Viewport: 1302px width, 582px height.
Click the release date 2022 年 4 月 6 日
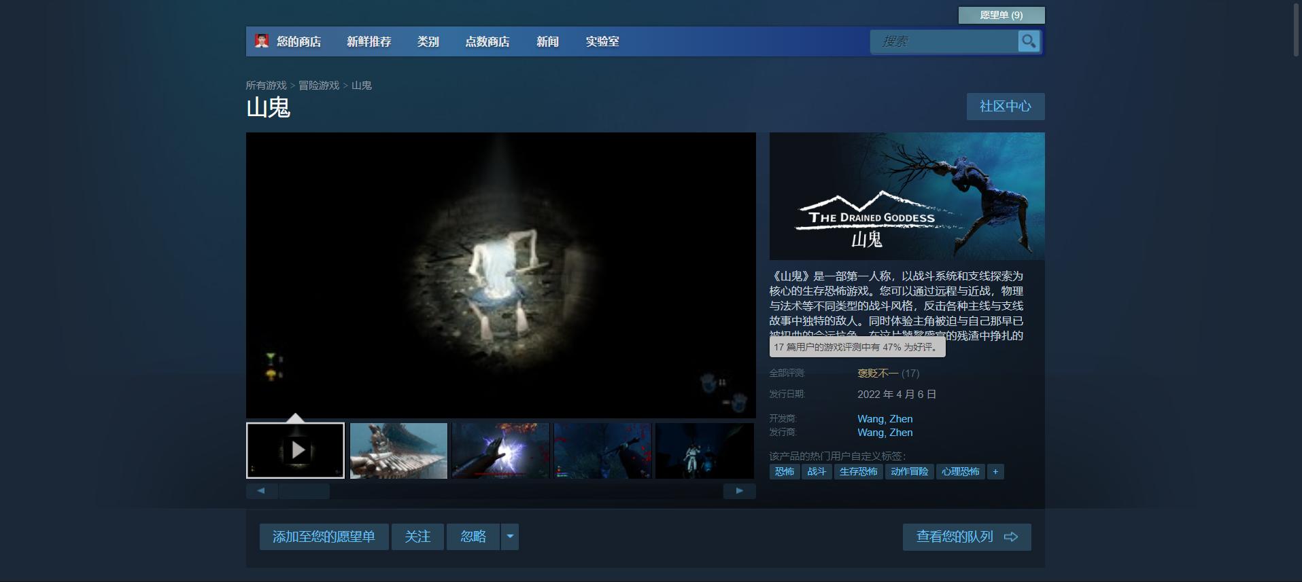point(897,395)
